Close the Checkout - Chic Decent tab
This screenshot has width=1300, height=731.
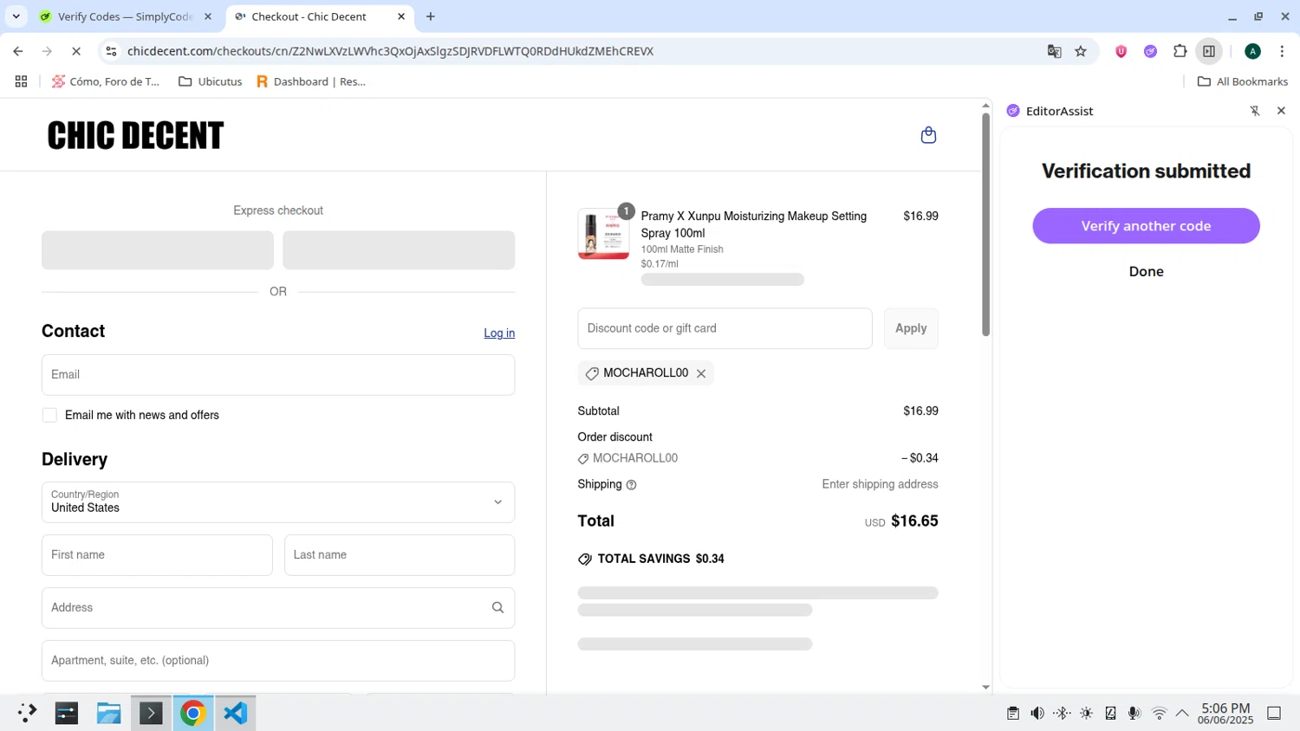(401, 16)
